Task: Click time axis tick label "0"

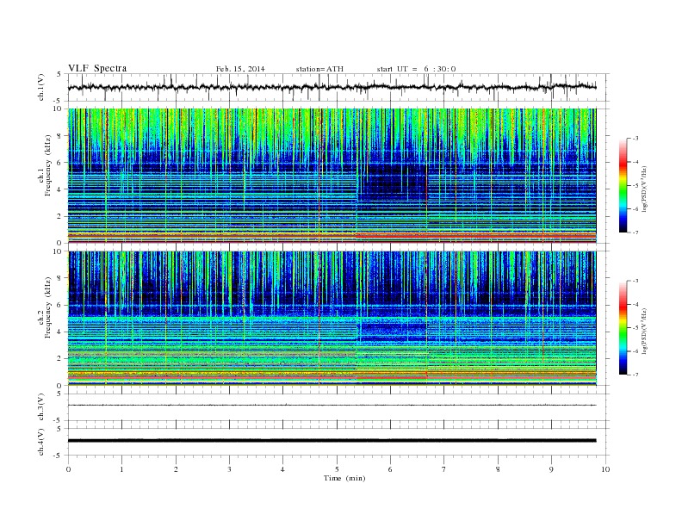Action: 68,469
